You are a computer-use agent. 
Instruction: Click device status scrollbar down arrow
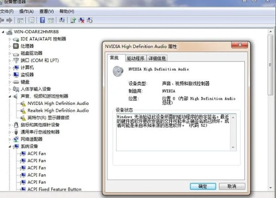[x=233, y=148]
